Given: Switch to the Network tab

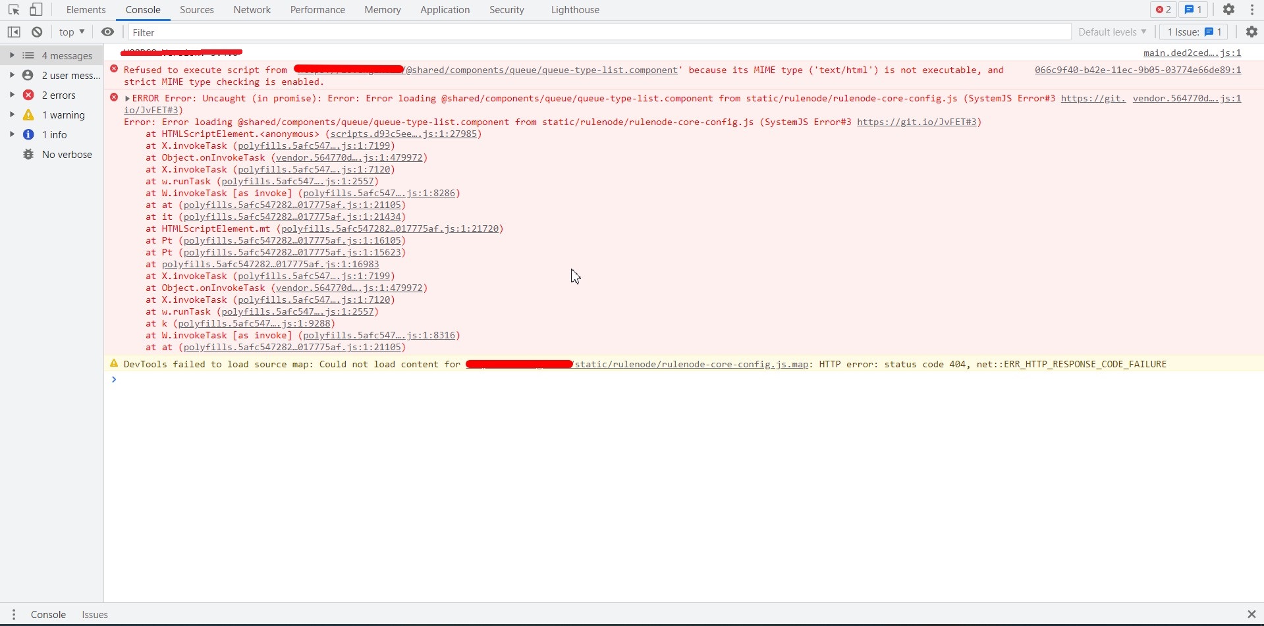Looking at the screenshot, I should pos(252,9).
